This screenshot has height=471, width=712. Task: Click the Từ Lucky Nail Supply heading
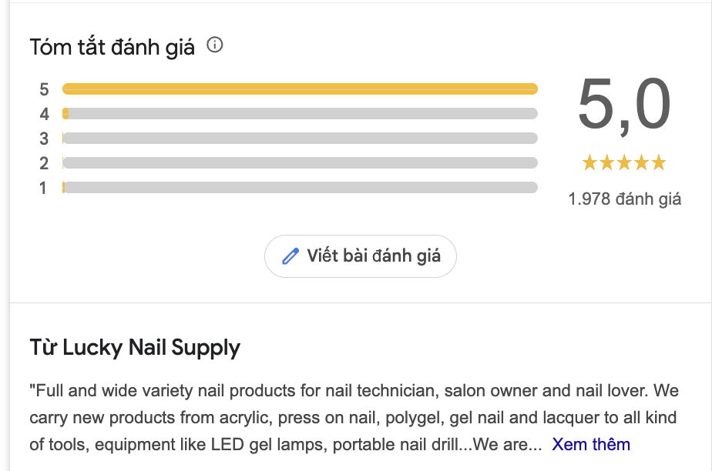click(x=133, y=348)
